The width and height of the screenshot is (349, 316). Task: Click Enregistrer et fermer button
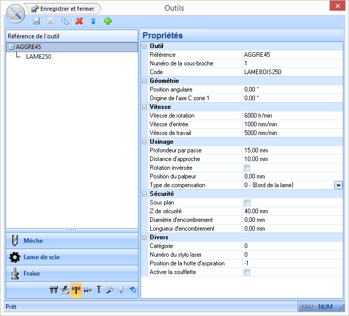[x=64, y=9]
